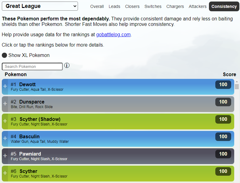Click Dewott's 100 score badge
Screen dimensions: 240x183
223,85
